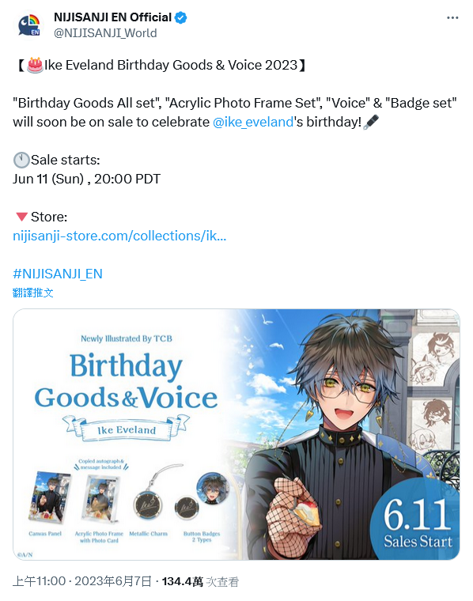The height and width of the screenshot is (601, 473).
Task: Click the clock emoji beside Sale starts
Action: 21,161
